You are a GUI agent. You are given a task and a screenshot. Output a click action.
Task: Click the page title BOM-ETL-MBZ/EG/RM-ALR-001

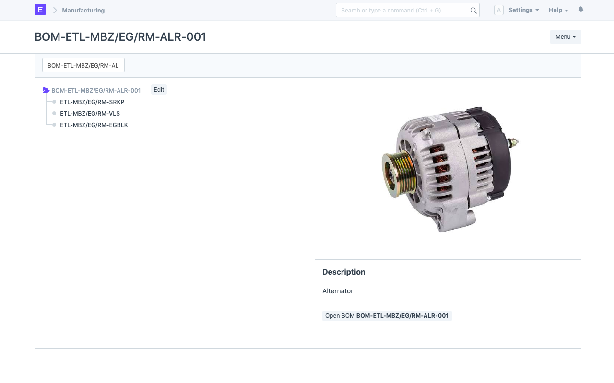[120, 37]
